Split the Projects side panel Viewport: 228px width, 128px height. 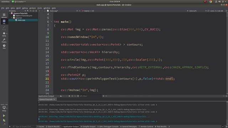coord(33,11)
